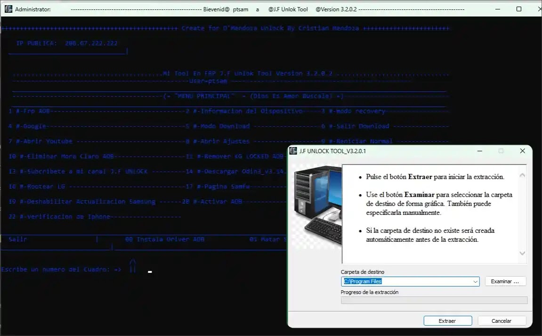The image size is (542, 336).
Task: Cancel the extraction with Cancelar
Action: tap(502, 321)
